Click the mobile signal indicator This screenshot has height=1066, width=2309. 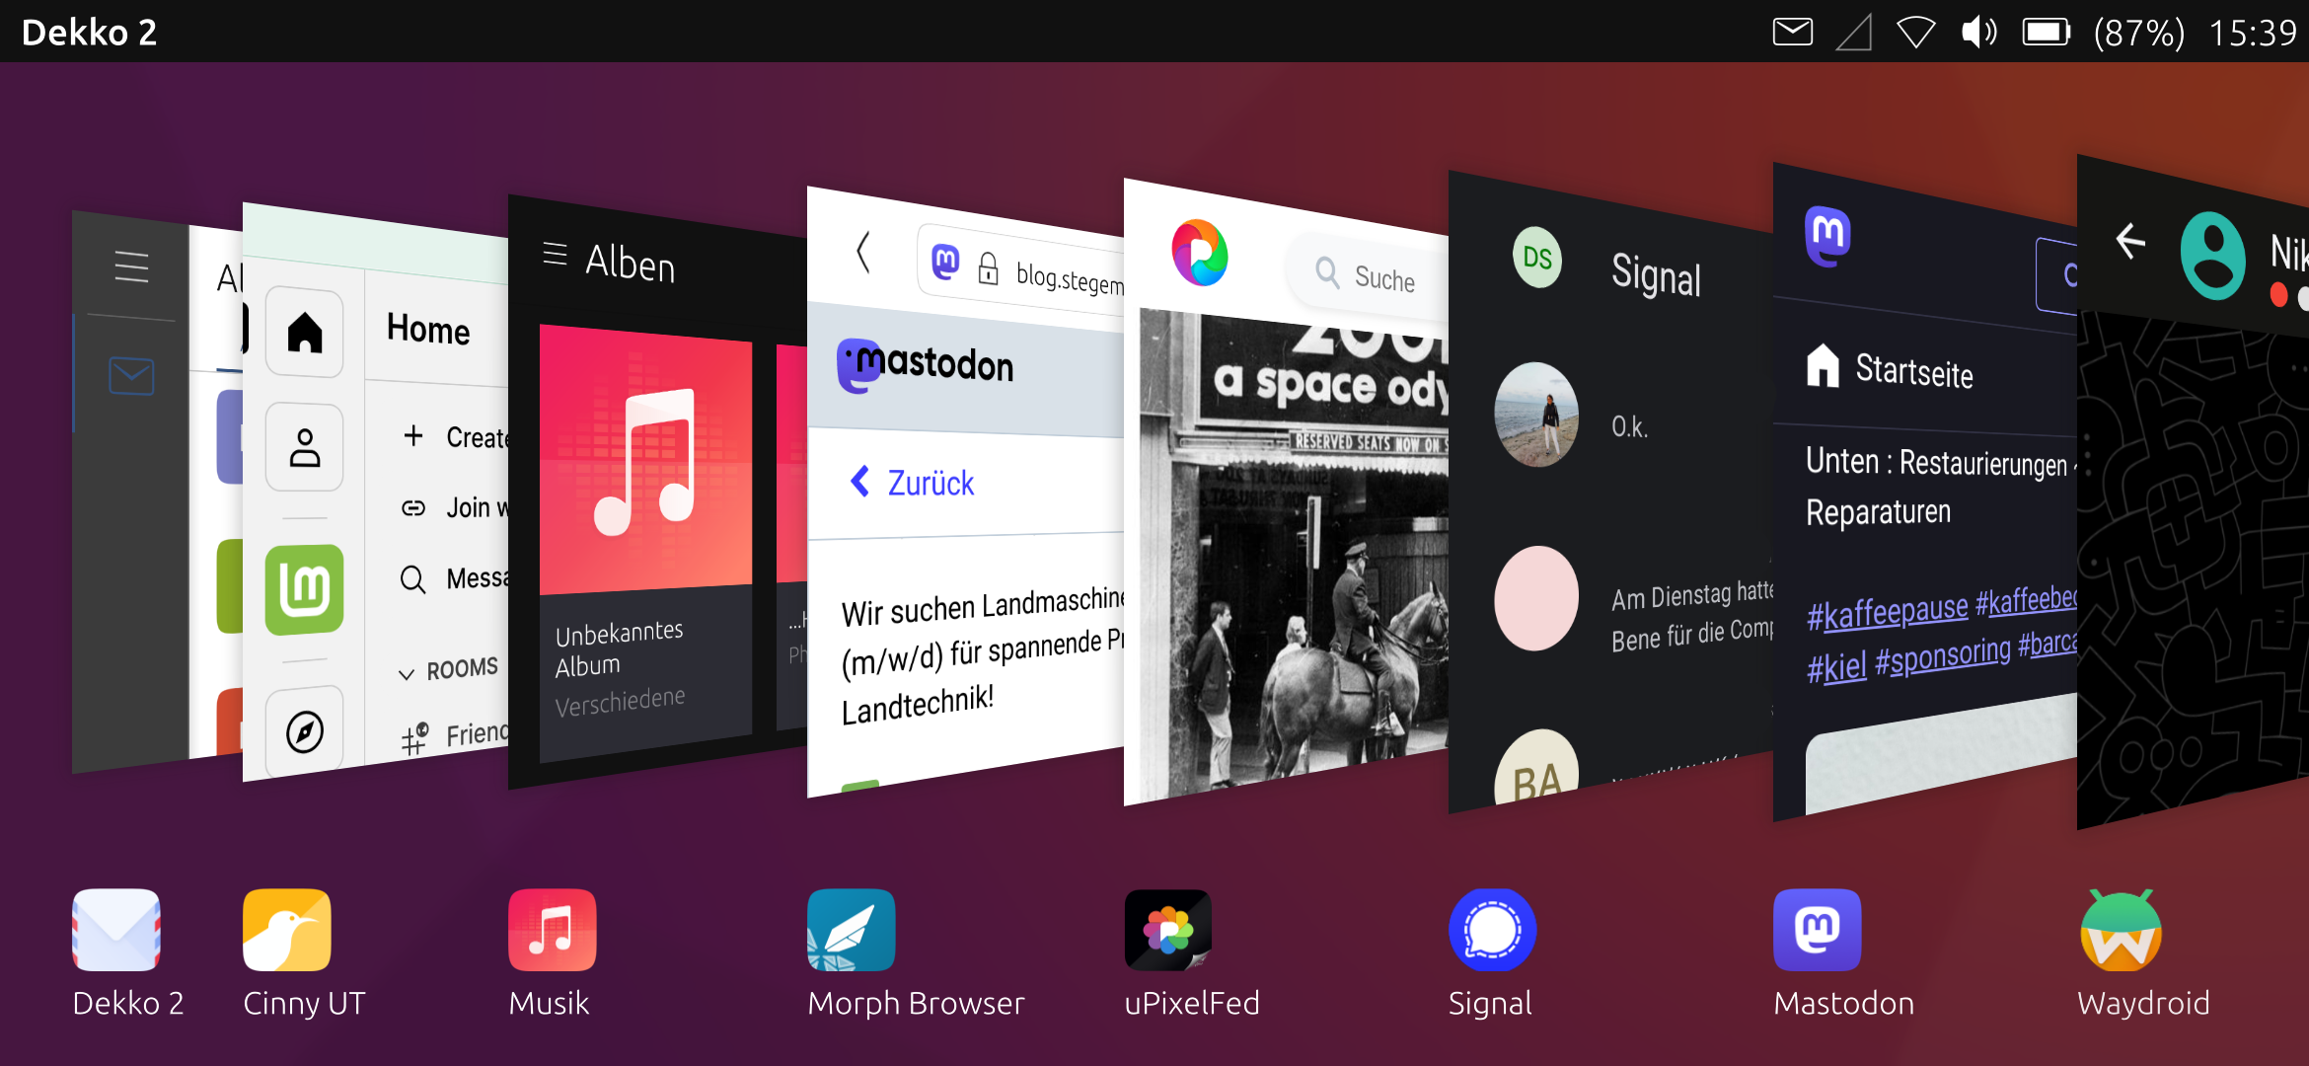coord(1854,33)
